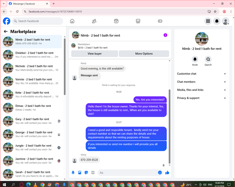Open a new browser tab with plus
This screenshot has height=187, width=235.
(54, 4)
